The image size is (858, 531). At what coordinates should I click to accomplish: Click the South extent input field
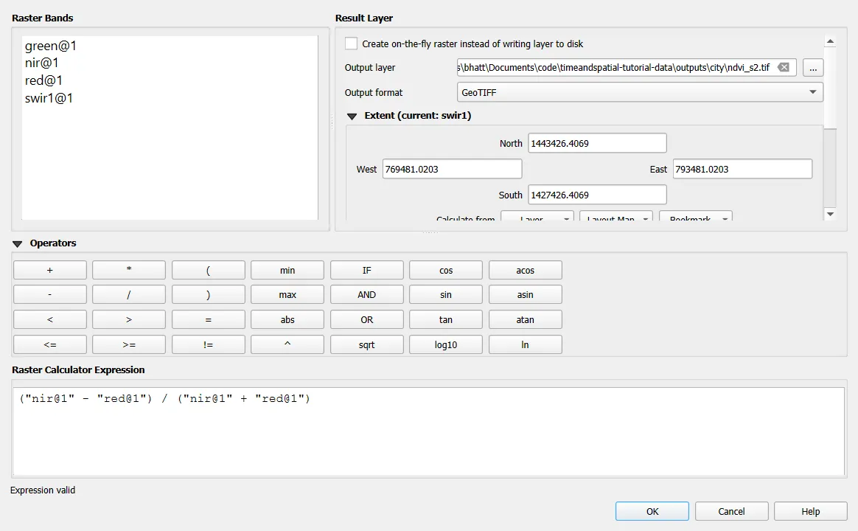597,195
